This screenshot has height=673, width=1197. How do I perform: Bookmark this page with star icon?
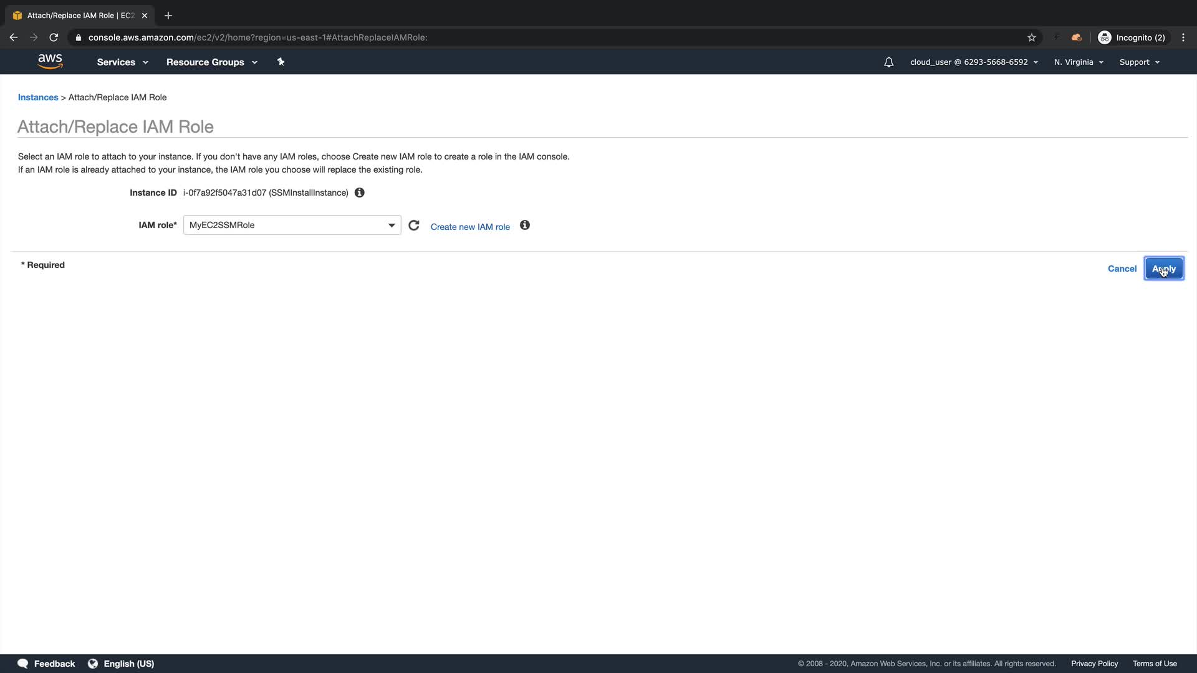point(1032,37)
